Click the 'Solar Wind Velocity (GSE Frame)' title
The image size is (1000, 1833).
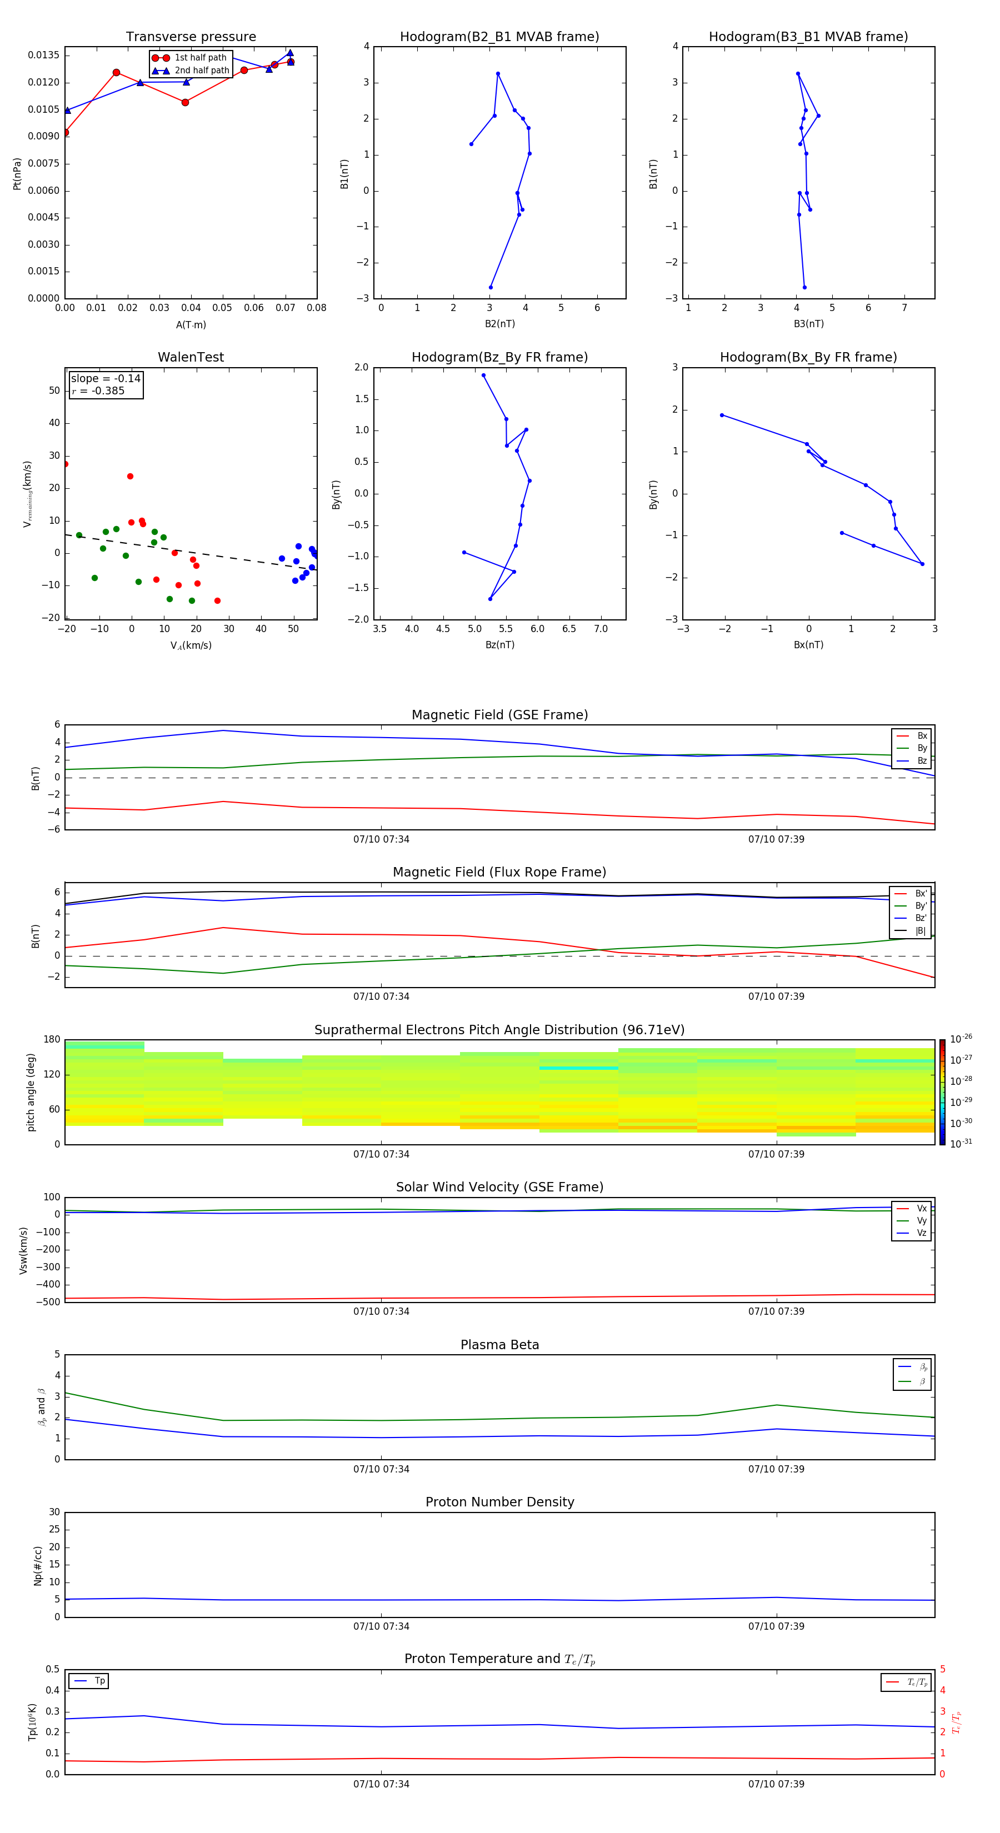tap(499, 1187)
